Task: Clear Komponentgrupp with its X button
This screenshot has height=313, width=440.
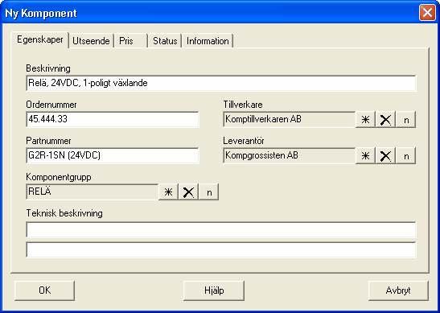Action: coord(188,192)
